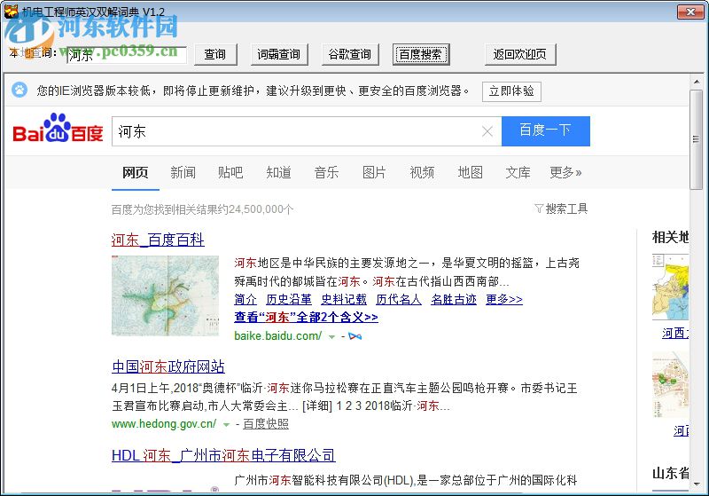
Task: Open the 河东_百度百科 result link
Action: coord(158,240)
